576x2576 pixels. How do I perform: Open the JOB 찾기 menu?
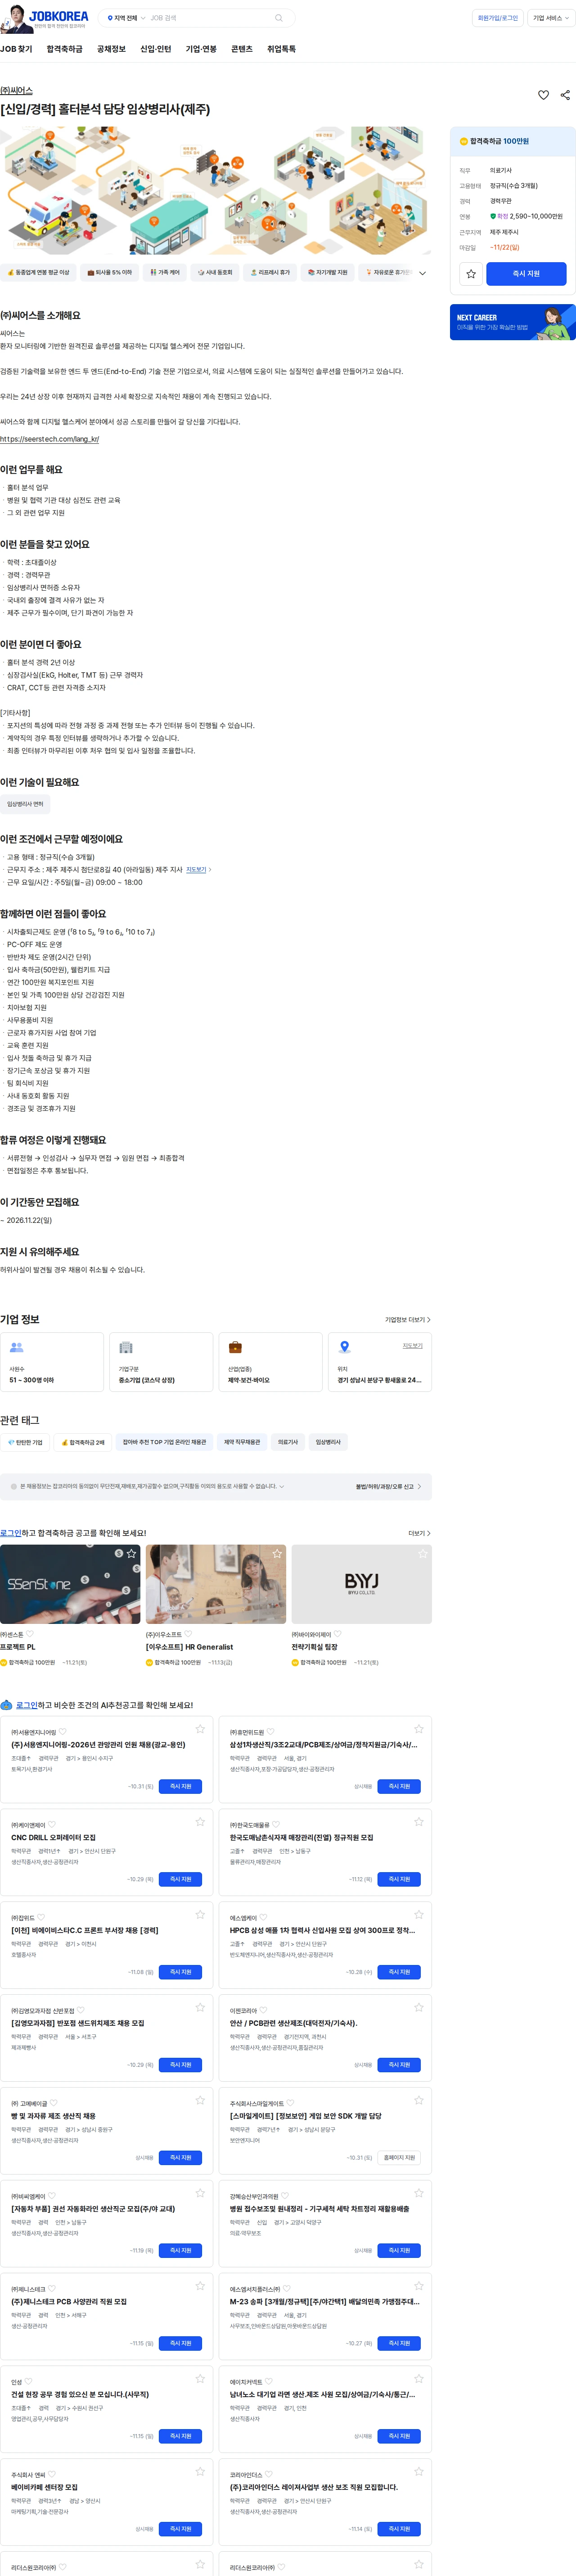(x=16, y=49)
